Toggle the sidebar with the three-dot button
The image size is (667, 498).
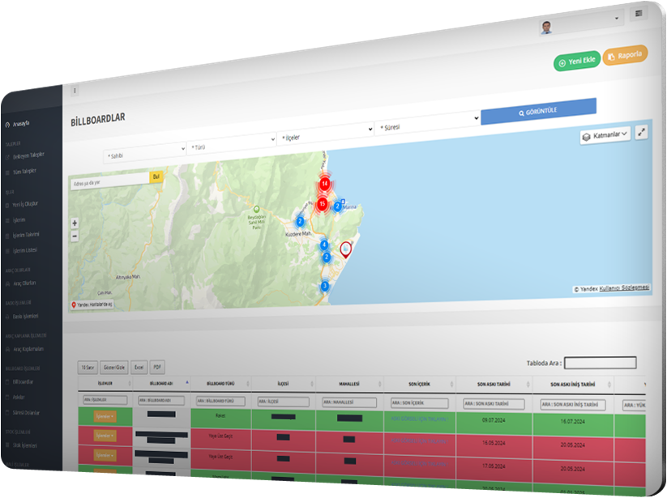coord(75,91)
